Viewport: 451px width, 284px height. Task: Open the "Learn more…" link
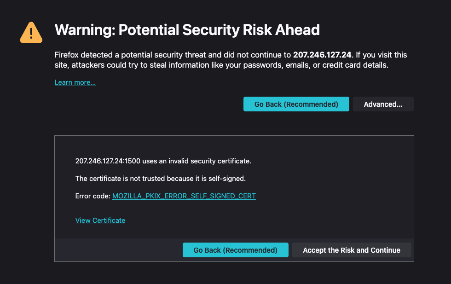coord(75,82)
